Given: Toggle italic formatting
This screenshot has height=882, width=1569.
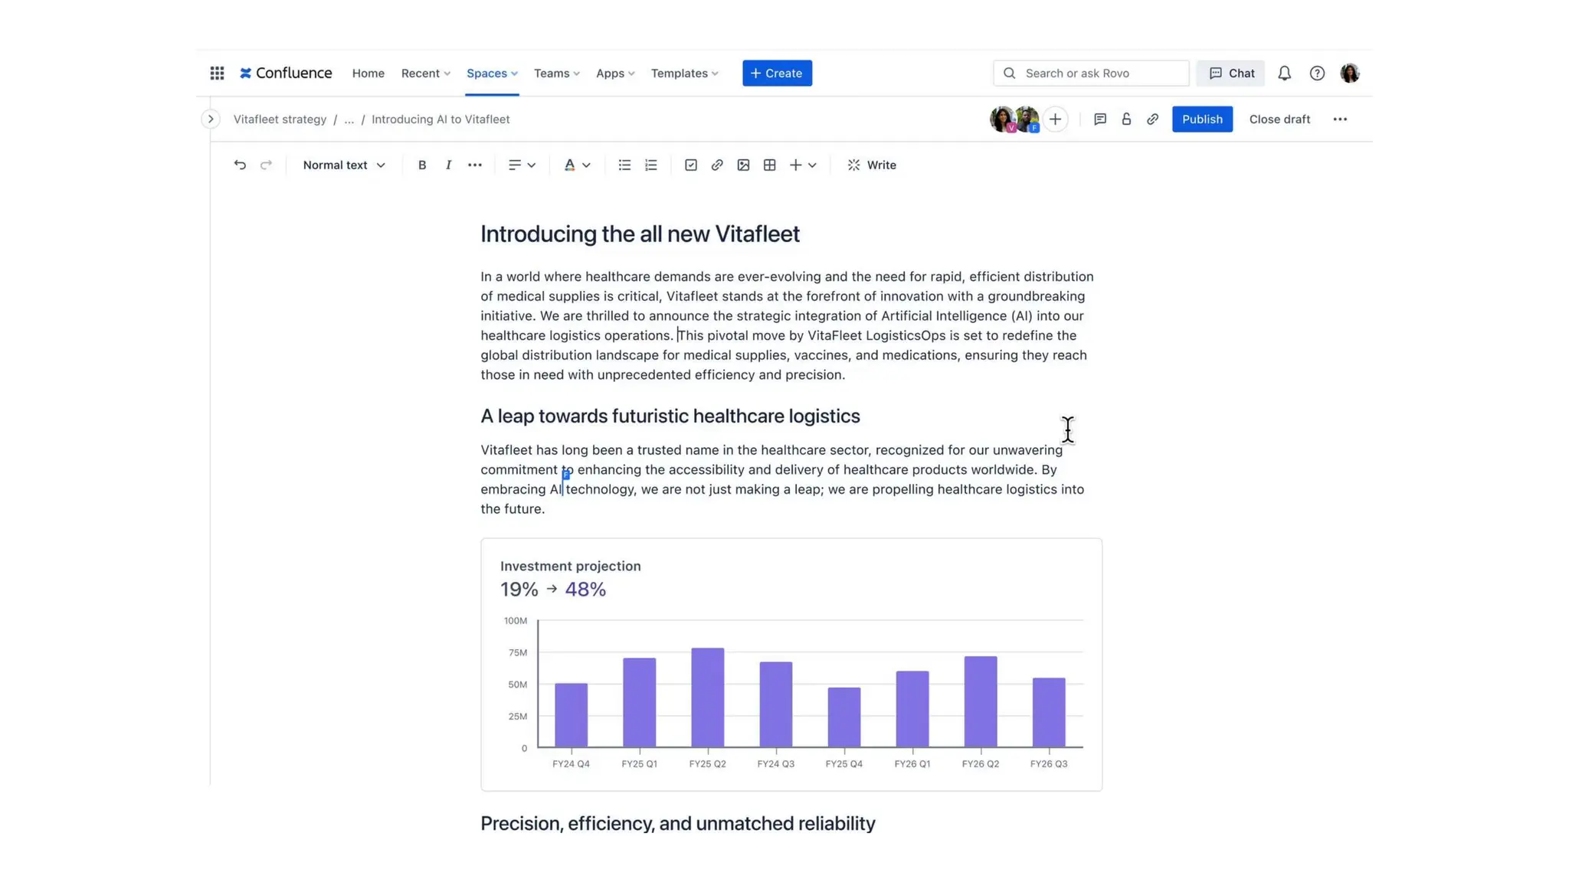Looking at the screenshot, I should tap(448, 165).
